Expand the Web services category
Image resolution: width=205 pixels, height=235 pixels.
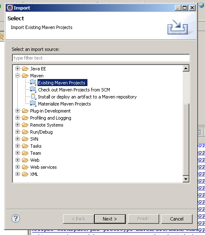pos(17,167)
